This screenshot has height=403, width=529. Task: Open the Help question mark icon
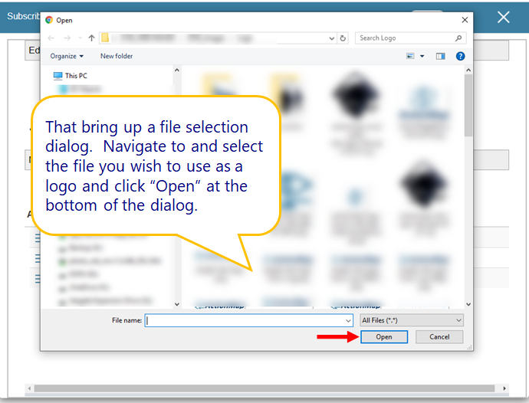point(460,56)
